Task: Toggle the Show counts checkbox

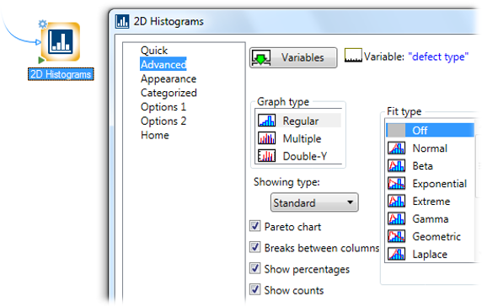Action: coord(254,289)
